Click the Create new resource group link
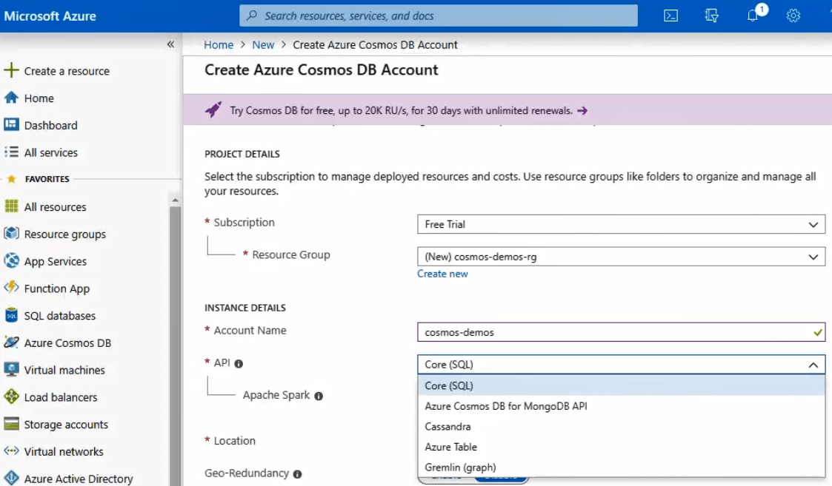This screenshot has height=486, width=832. click(442, 274)
